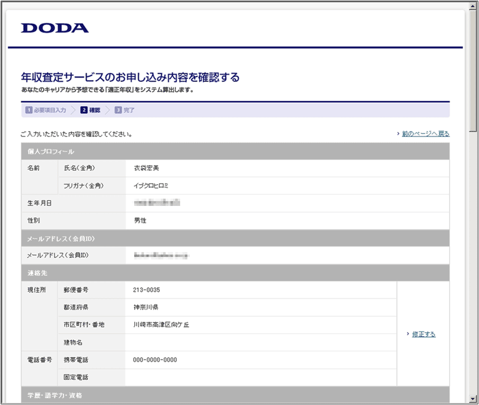Click the 個人プロフィール section header
This screenshot has height=405, width=479.
point(235,151)
